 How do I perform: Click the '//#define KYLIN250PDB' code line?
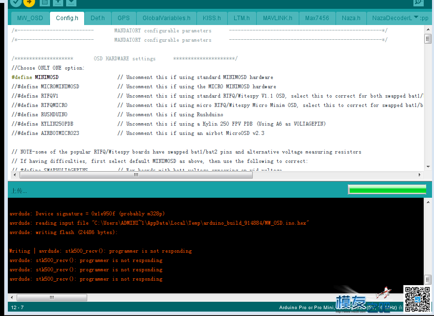click(x=169, y=124)
